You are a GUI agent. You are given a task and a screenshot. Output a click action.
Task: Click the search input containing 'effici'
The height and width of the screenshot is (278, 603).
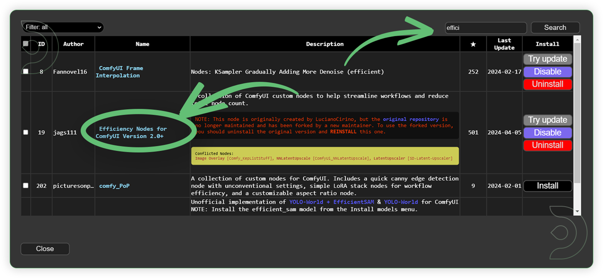486,28
